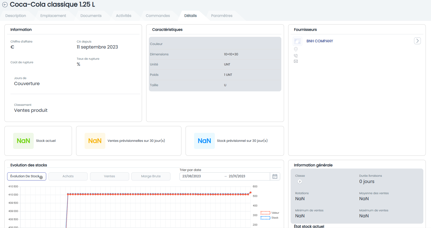The height and width of the screenshot is (228, 431).
Task: Click the NaN value under Maximum de ventes
Action: (364, 216)
